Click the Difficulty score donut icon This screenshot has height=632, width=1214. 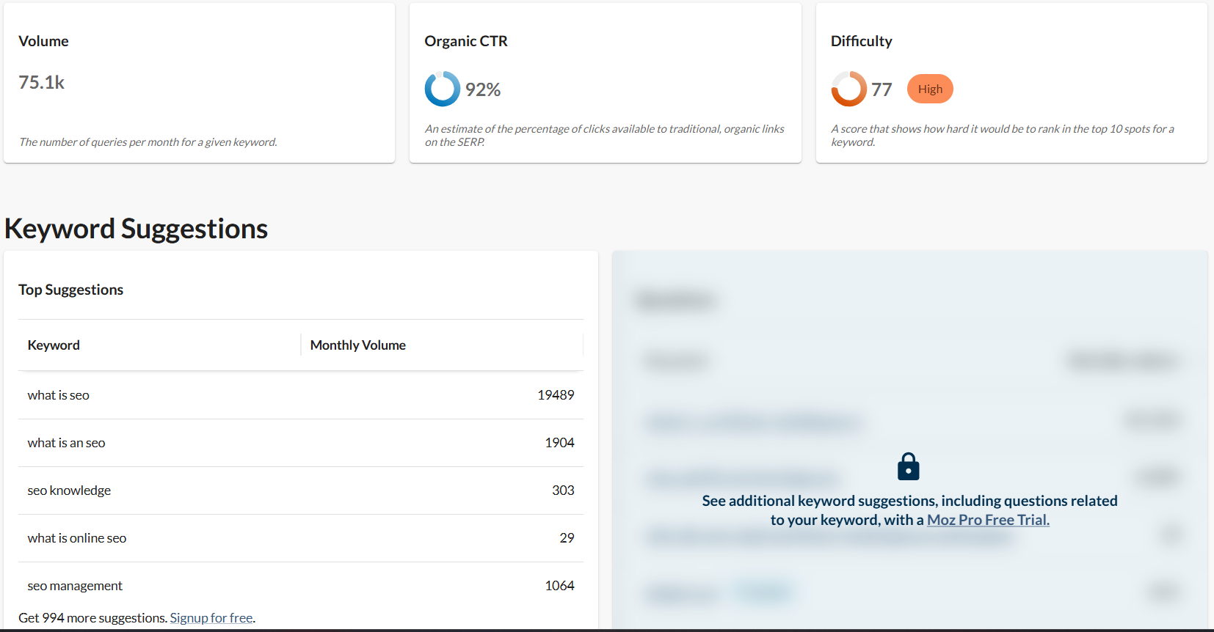coord(848,89)
